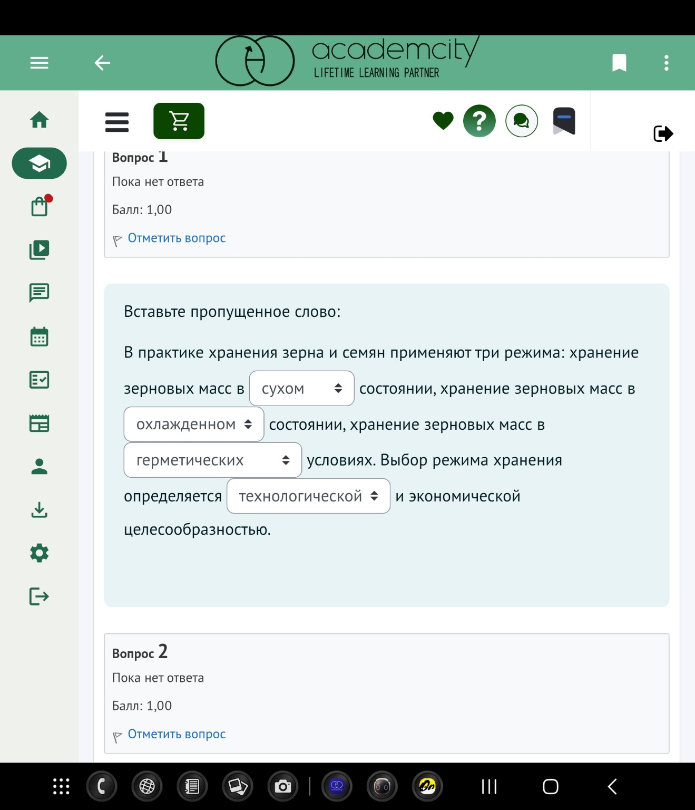This screenshot has height=810, width=695.
Task: Open the shopping bag with notification dot
Action: click(39, 206)
